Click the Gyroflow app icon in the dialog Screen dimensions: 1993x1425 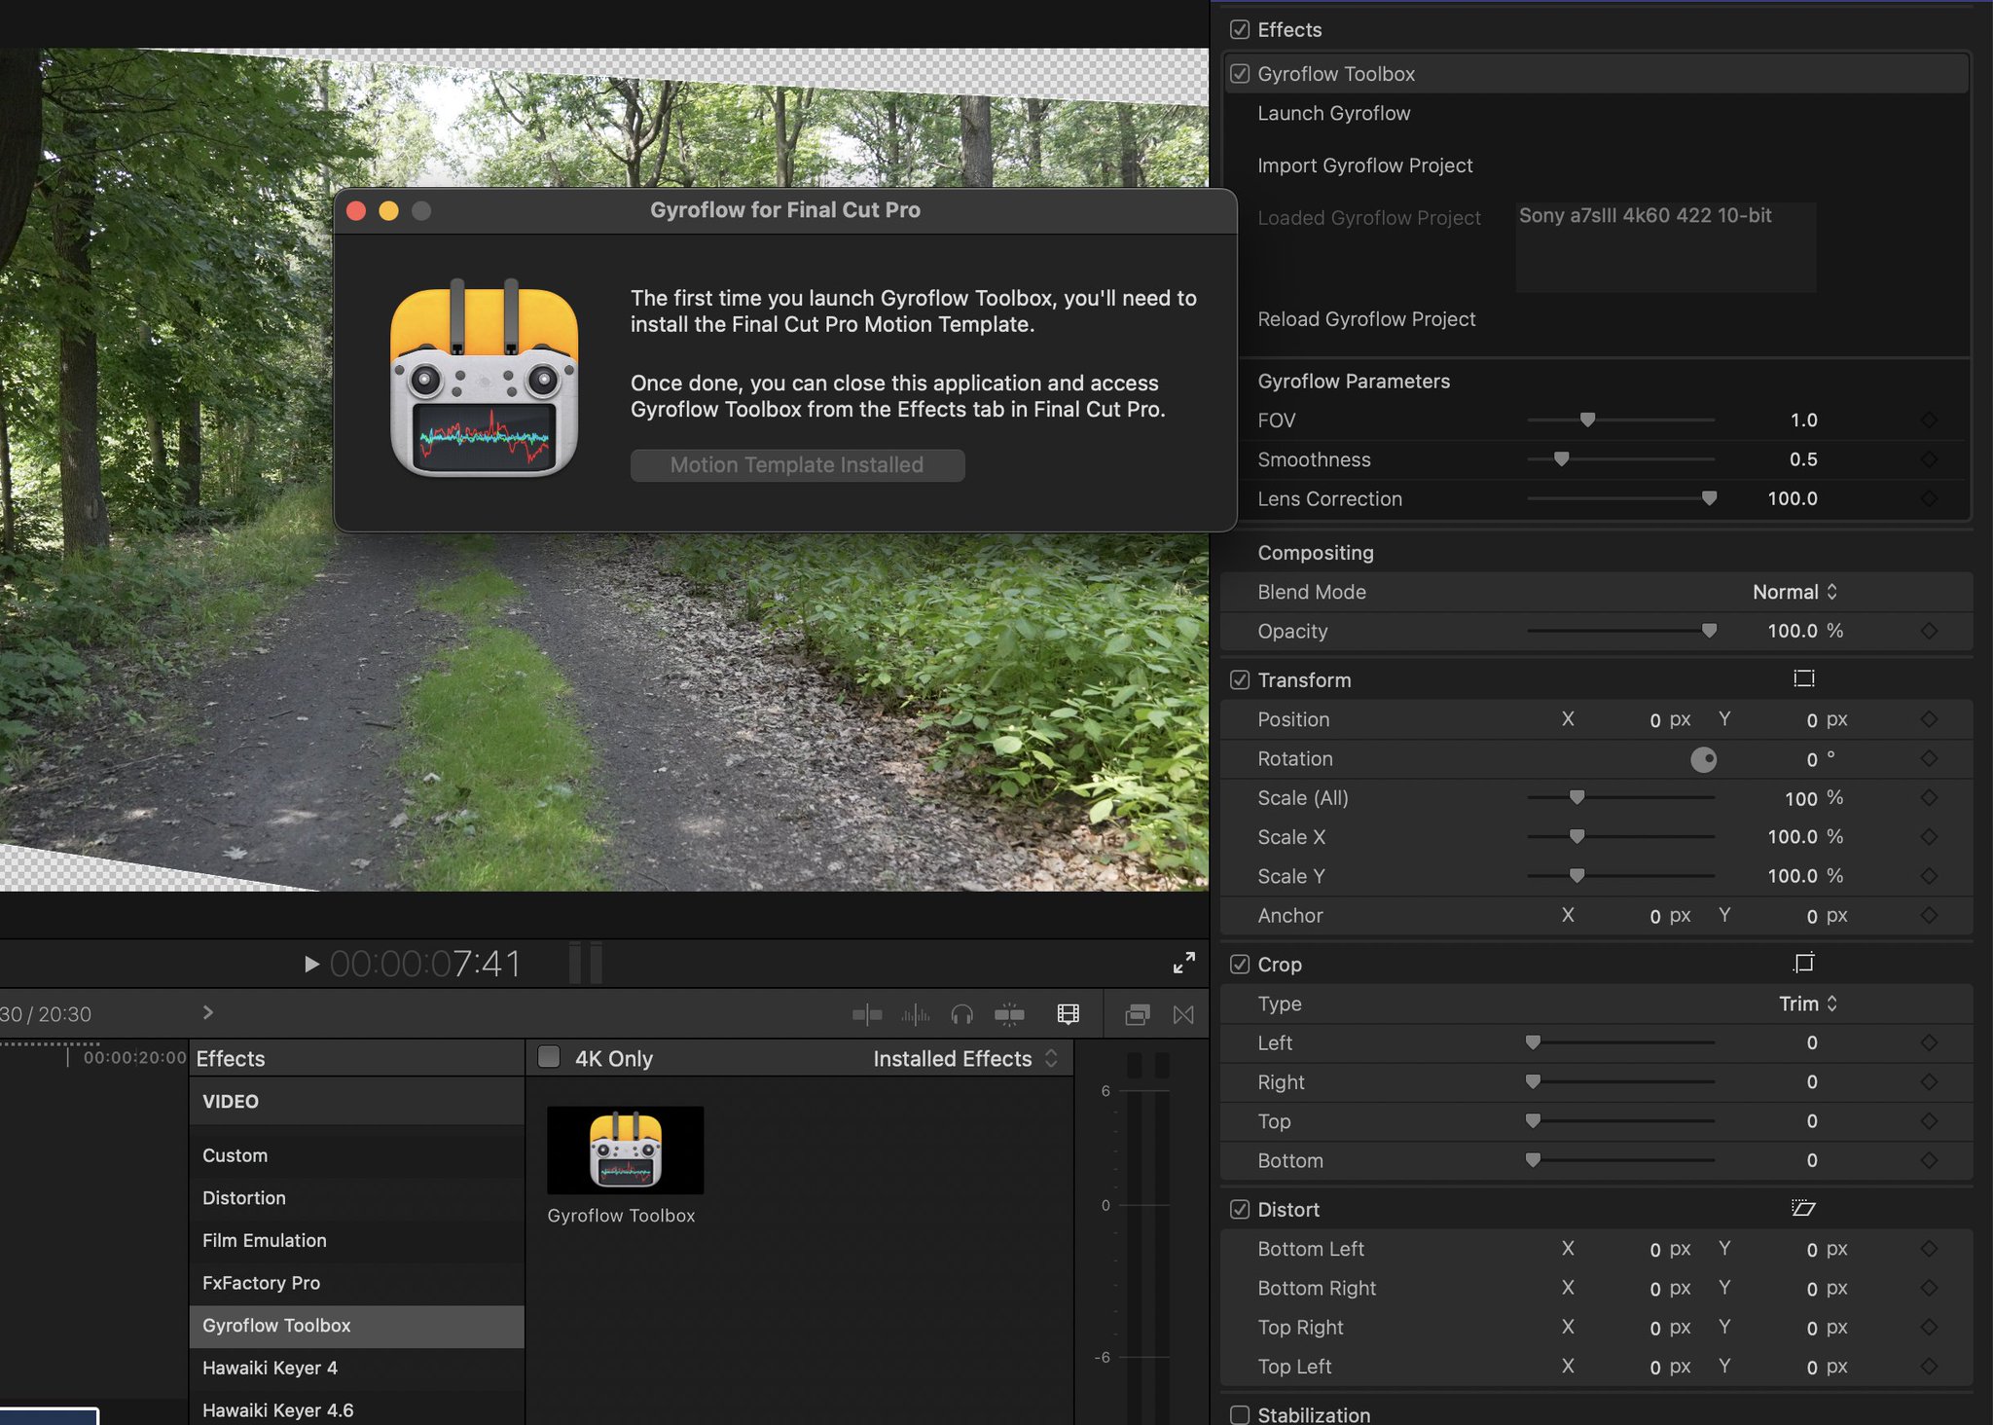click(x=484, y=379)
